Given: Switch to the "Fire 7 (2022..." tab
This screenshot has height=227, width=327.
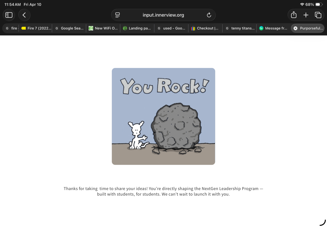Looking at the screenshot, I should 36,28.
